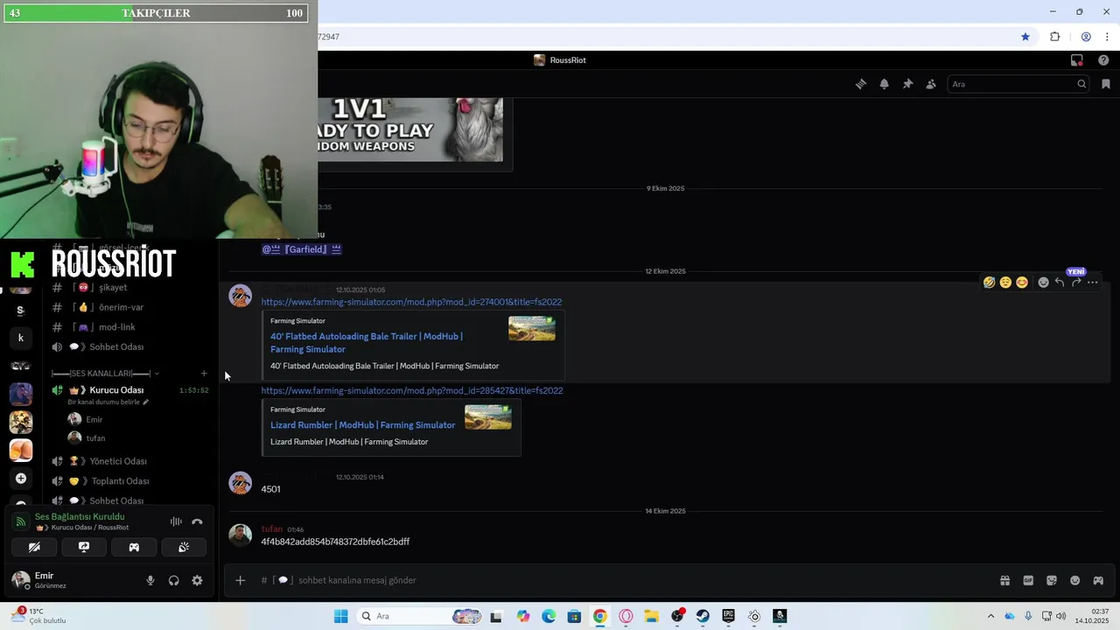Toggle noise suppression waveform icon
Viewport: 1120px width, 630px height.
[176, 521]
